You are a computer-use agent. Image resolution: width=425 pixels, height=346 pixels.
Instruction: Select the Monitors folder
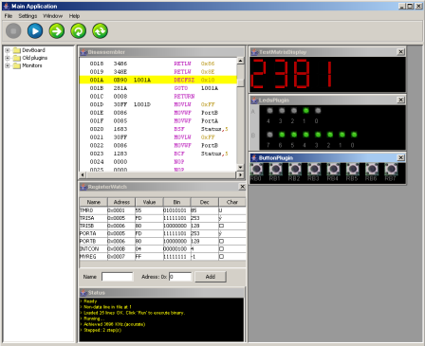(x=28, y=65)
